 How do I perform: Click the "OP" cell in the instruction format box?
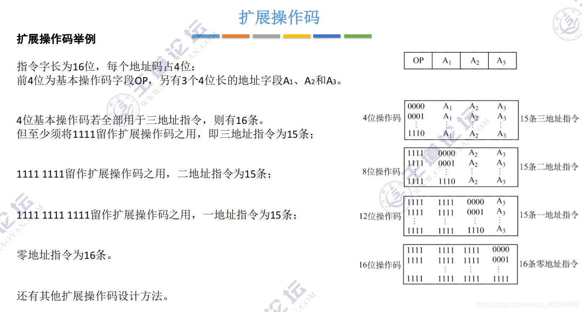pyautogui.click(x=418, y=60)
